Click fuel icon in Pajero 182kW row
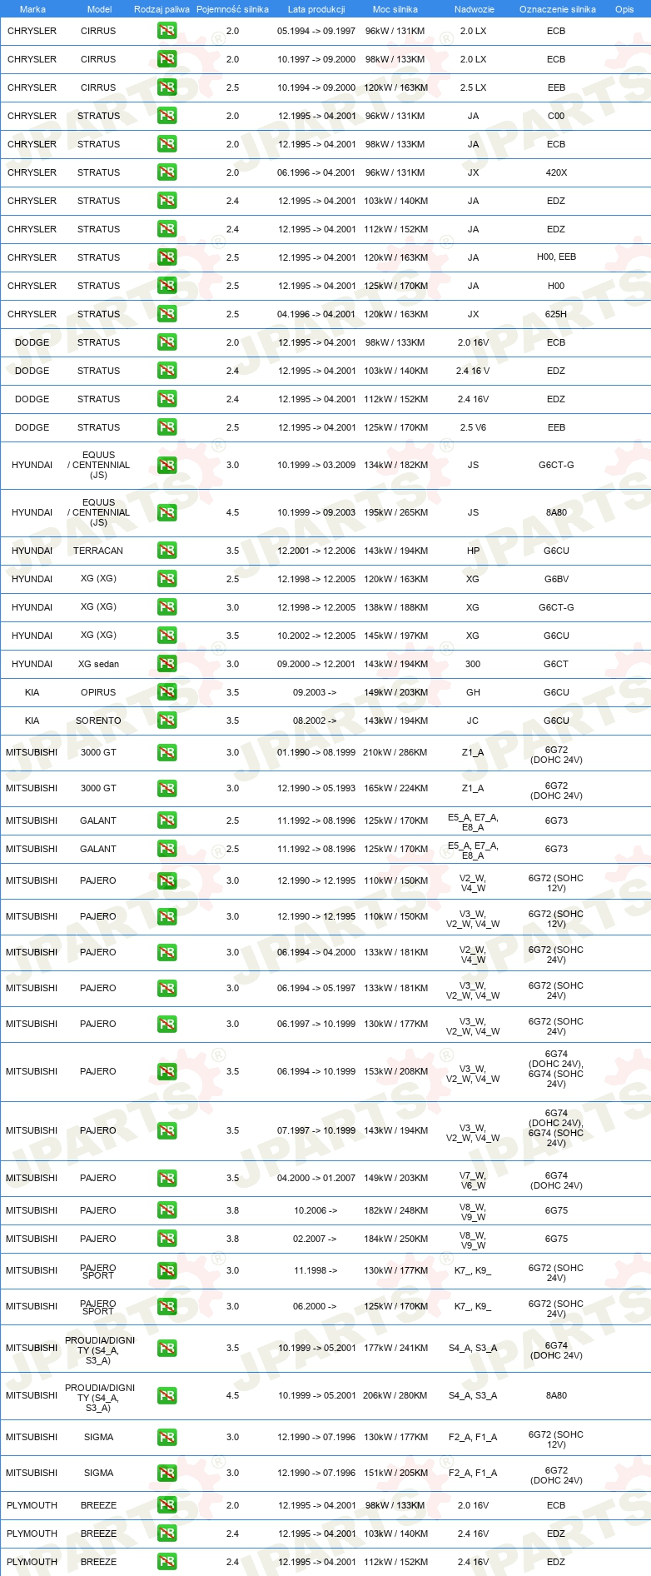This screenshot has height=1576, width=651. pyautogui.click(x=167, y=1210)
